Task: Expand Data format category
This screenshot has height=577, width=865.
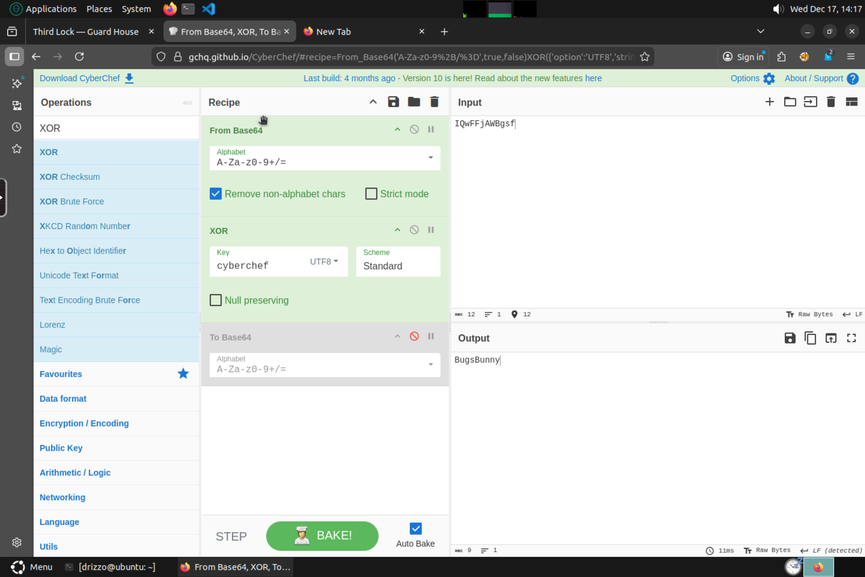Action: pyautogui.click(x=116, y=399)
